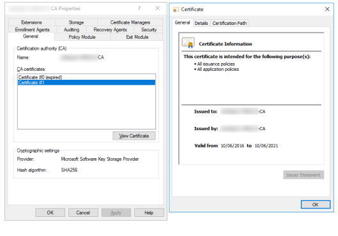
Task: Open the Details tab in the Certificate window
Action: click(201, 23)
